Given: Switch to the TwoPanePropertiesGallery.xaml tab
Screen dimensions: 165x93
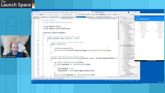Looking at the screenshot, I should pyautogui.click(x=68, y=17).
